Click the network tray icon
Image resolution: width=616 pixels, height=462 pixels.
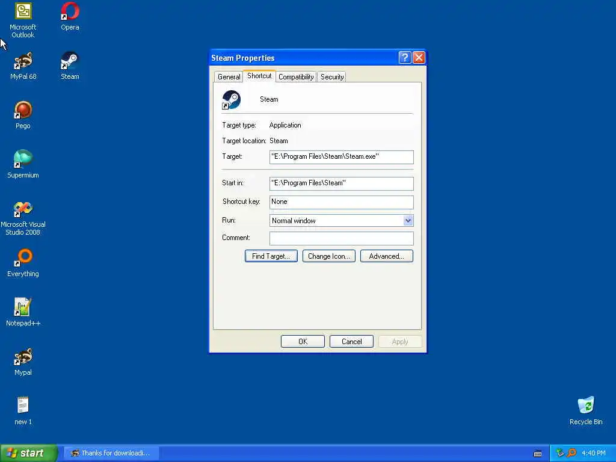point(560,453)
